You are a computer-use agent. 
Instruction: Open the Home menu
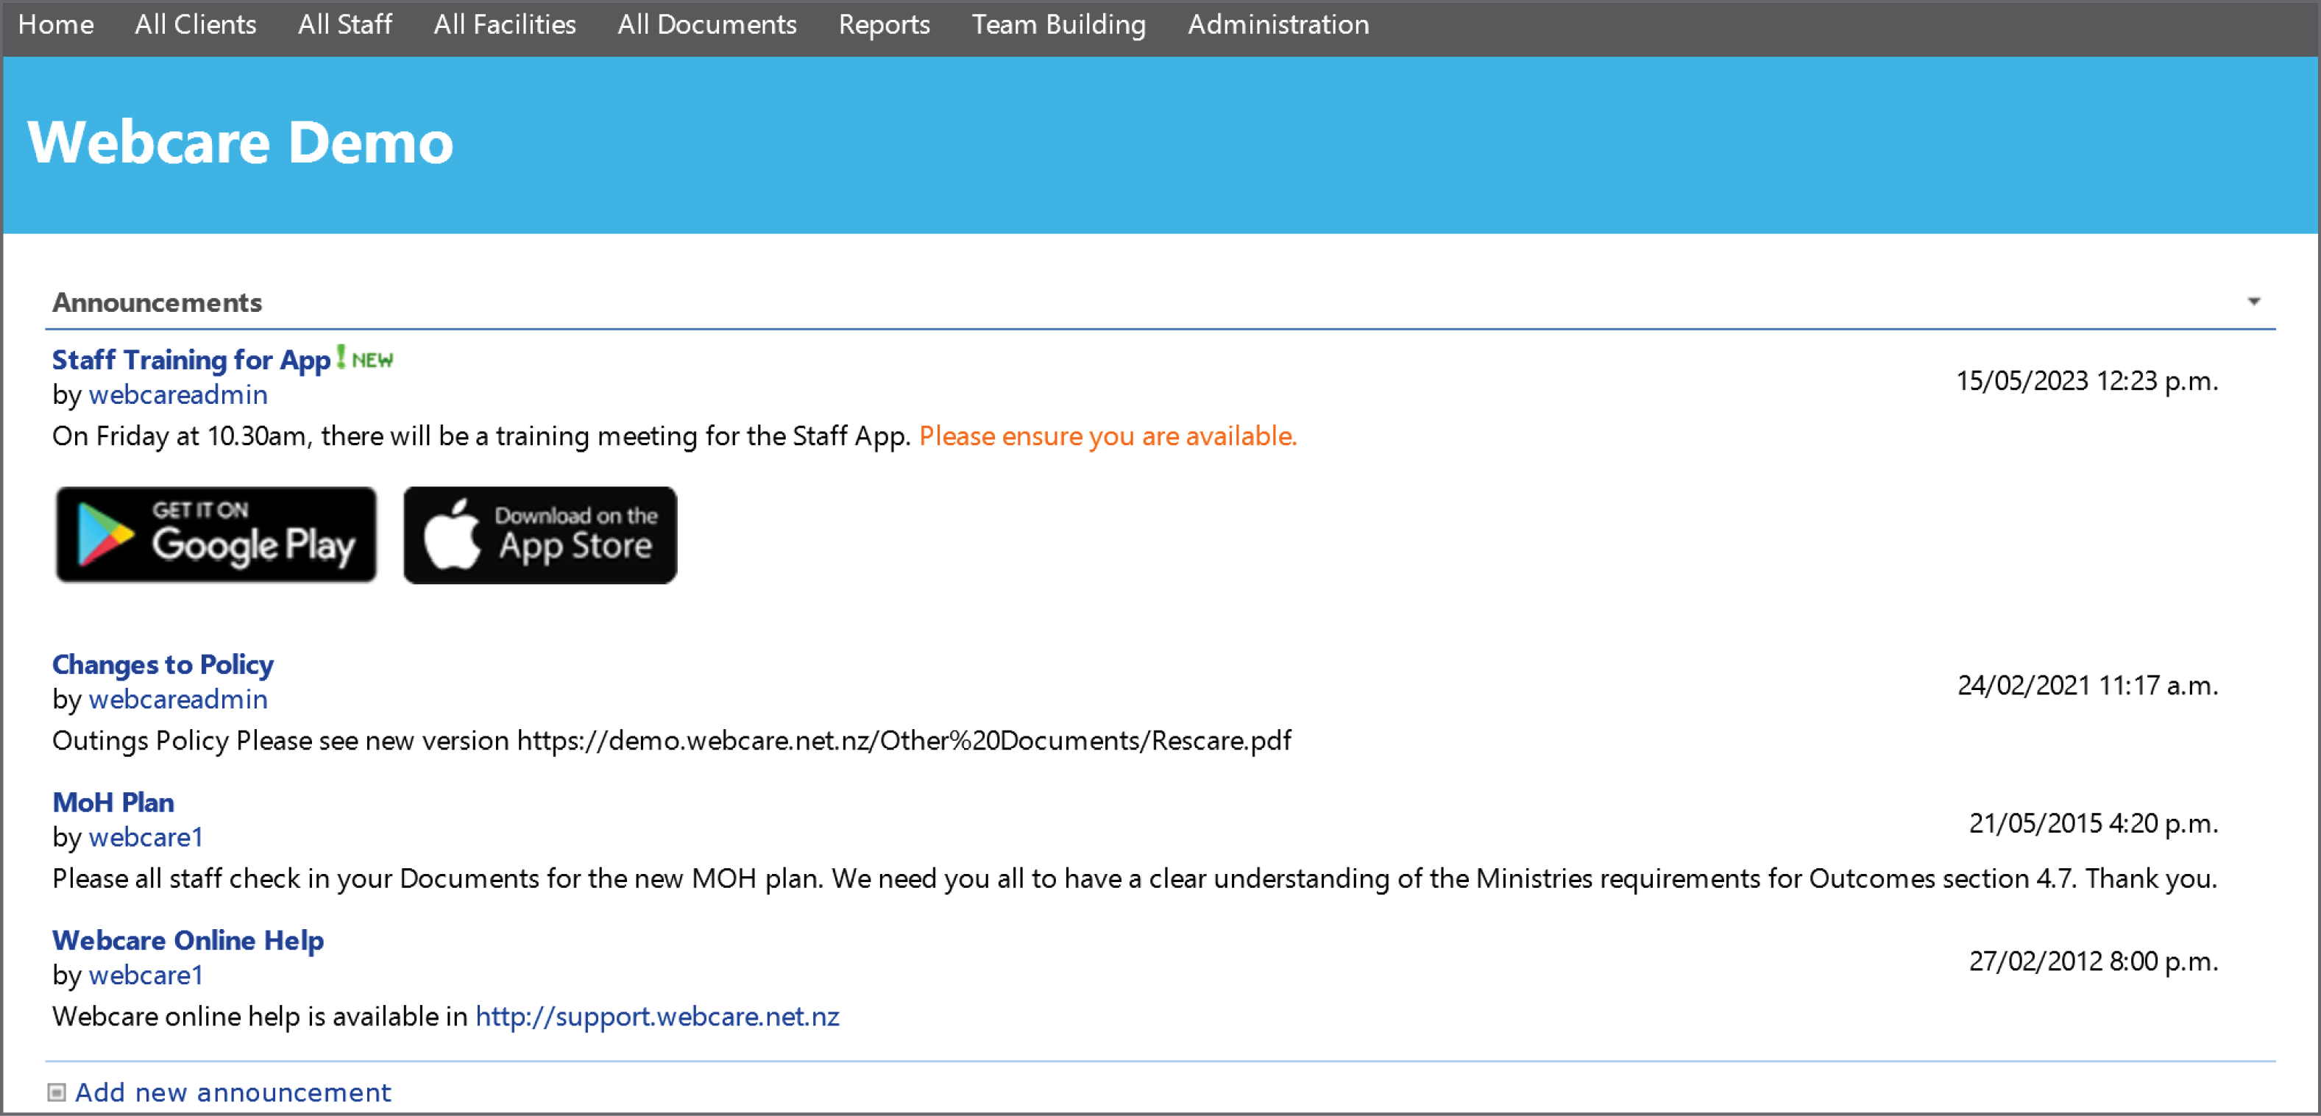click(x=56, y=24)
